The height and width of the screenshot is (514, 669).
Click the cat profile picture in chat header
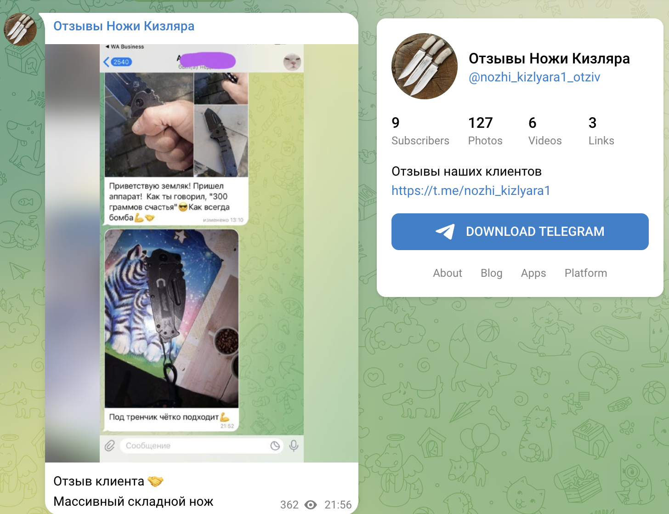point(292,62)
